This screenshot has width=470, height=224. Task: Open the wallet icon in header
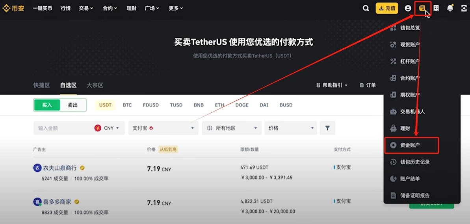coord(422,8)
